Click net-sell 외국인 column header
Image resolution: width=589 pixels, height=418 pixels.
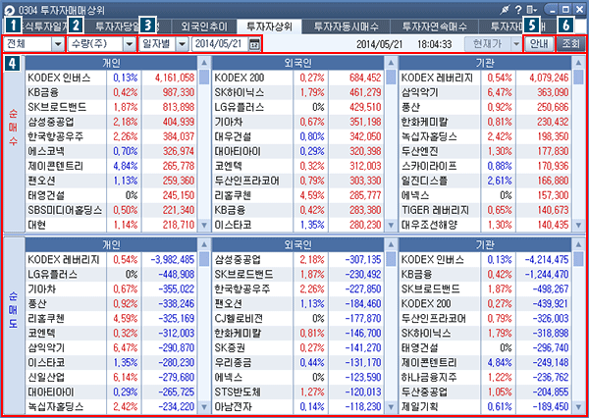pyautogui.click(x=297, y=245)
